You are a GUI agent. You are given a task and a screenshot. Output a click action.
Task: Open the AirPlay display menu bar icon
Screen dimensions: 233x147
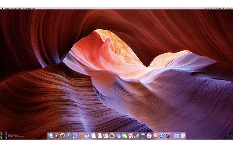(212, 9)
